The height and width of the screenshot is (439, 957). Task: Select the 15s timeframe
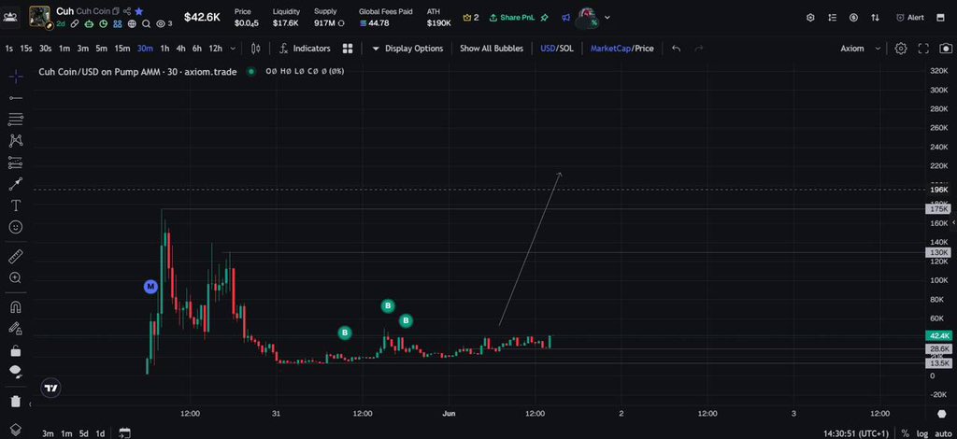[x=25, y=49]
